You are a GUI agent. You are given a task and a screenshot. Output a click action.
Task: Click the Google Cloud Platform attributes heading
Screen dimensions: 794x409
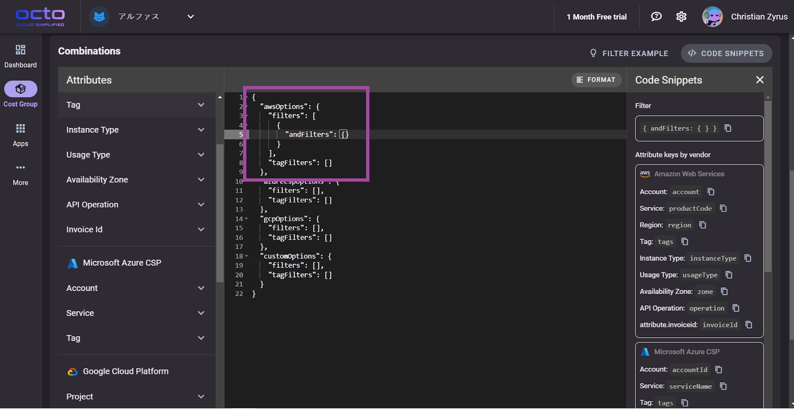126,371
